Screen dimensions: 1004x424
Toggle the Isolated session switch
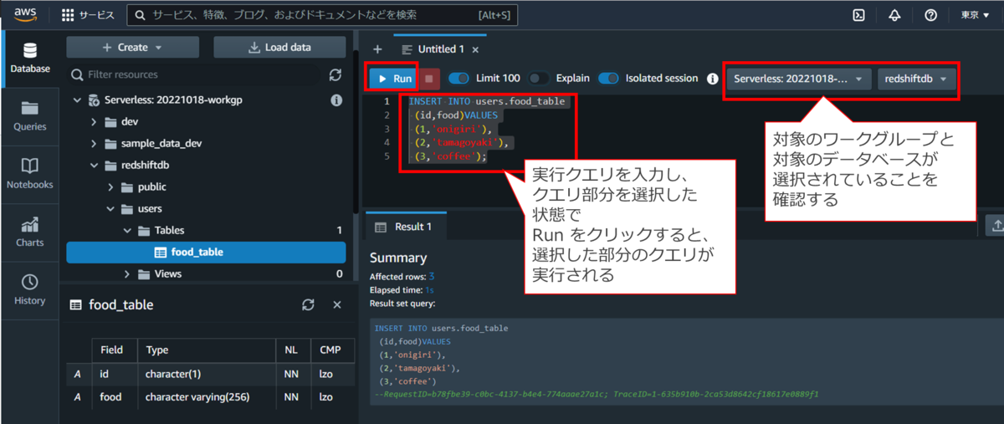608,79
